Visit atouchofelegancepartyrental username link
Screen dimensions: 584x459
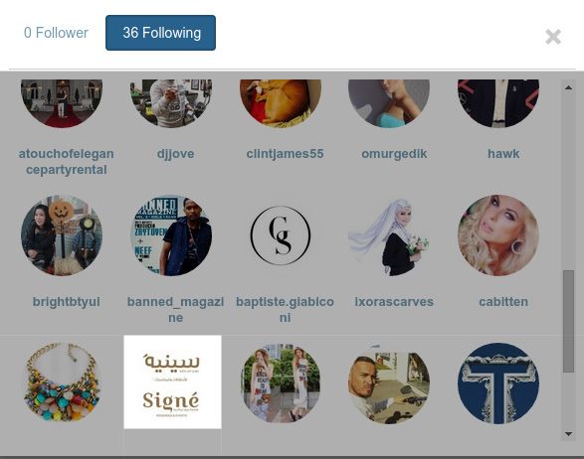click(x=67, y=162)
